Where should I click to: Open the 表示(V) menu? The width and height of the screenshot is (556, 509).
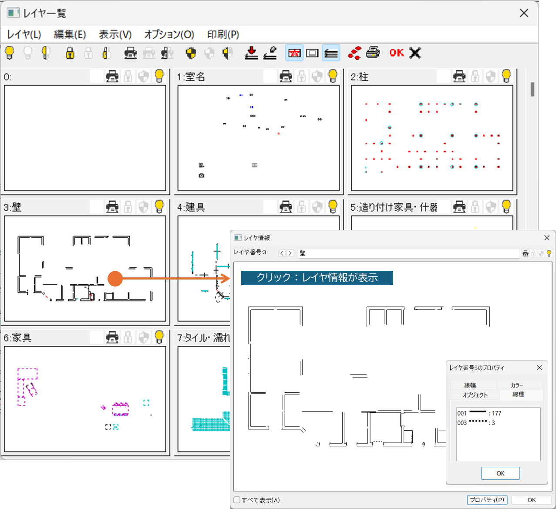pos(115,34)
